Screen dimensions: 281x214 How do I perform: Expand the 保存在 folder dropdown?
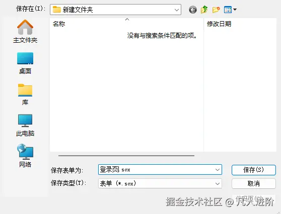(x=177, y=10)
